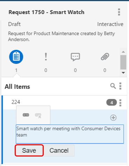The image size is (129, 166).
Task: Click the badge showing 4
Action: pyautogui.click(x=112, y=102)
